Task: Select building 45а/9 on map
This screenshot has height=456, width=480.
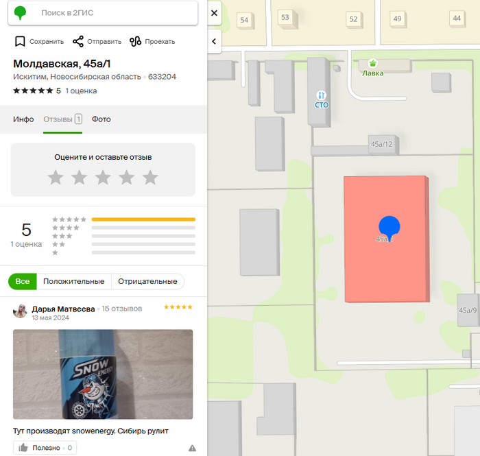Action: [468, 310]
